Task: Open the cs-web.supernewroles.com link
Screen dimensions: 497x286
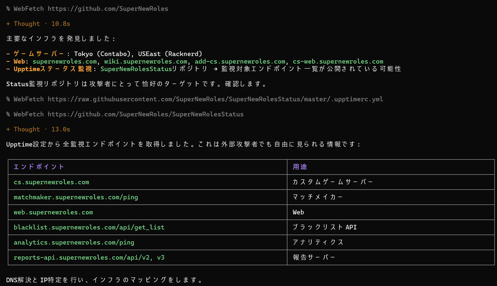Action: (338, 61)
